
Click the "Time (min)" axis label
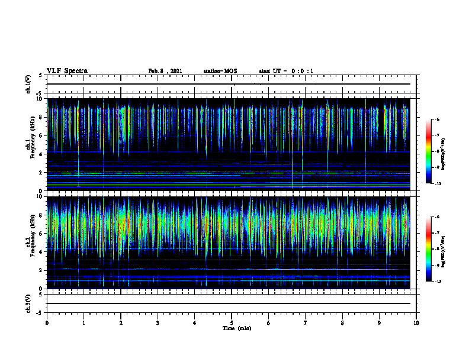coord(237,328)
